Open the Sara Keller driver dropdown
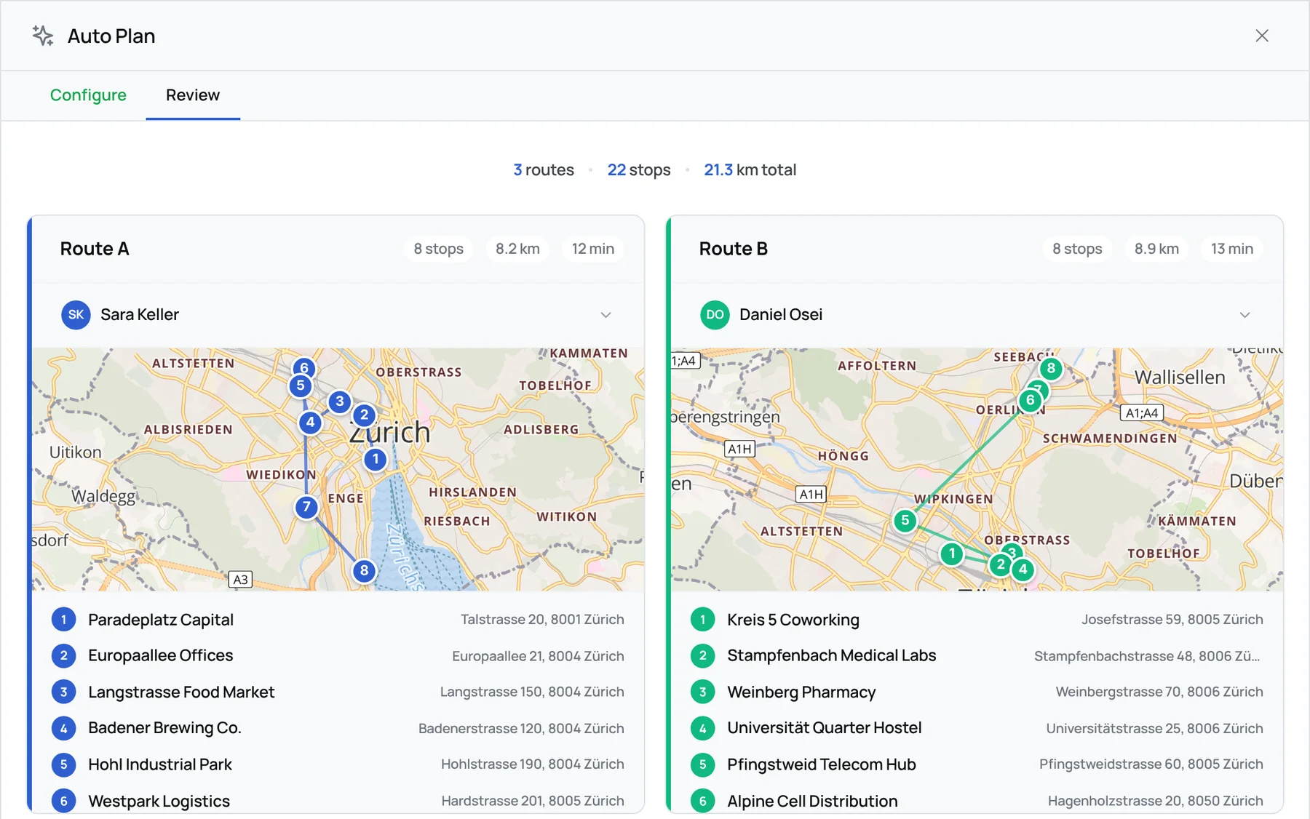 click(336, 315)
